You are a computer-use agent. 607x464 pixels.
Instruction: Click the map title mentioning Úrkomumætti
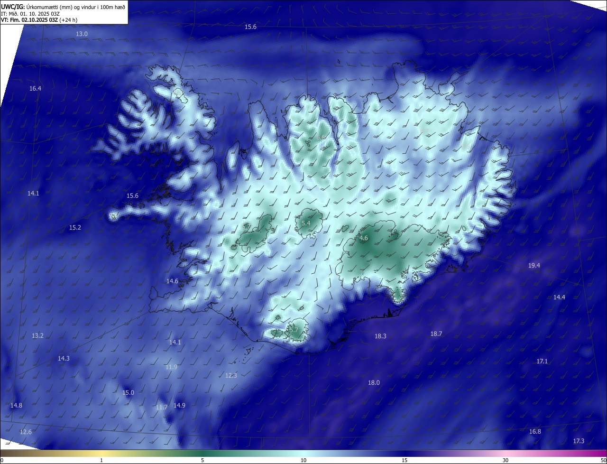click(63, 6)
